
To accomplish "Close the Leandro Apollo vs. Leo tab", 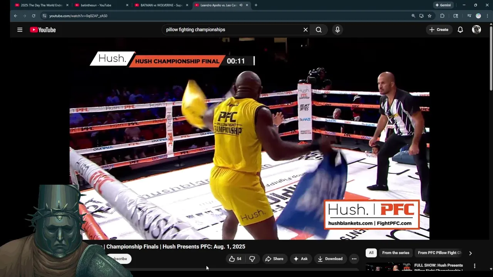I will tap(247, 5).
